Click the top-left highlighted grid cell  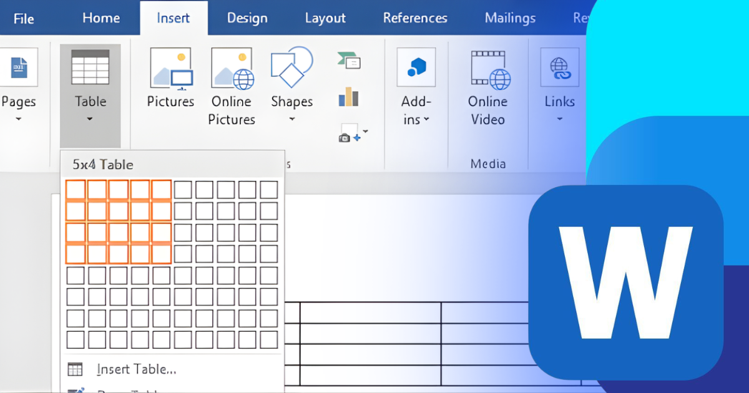pyautogui.click(x=76, y=190)
